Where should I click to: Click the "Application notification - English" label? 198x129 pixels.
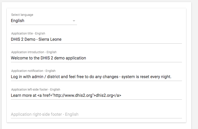(x=33, y=71)
